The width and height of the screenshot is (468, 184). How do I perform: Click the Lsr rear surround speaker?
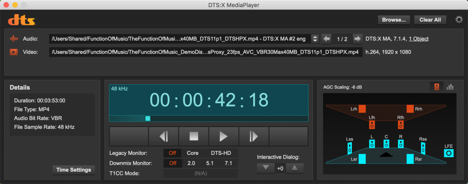click(x=362, y=159)
